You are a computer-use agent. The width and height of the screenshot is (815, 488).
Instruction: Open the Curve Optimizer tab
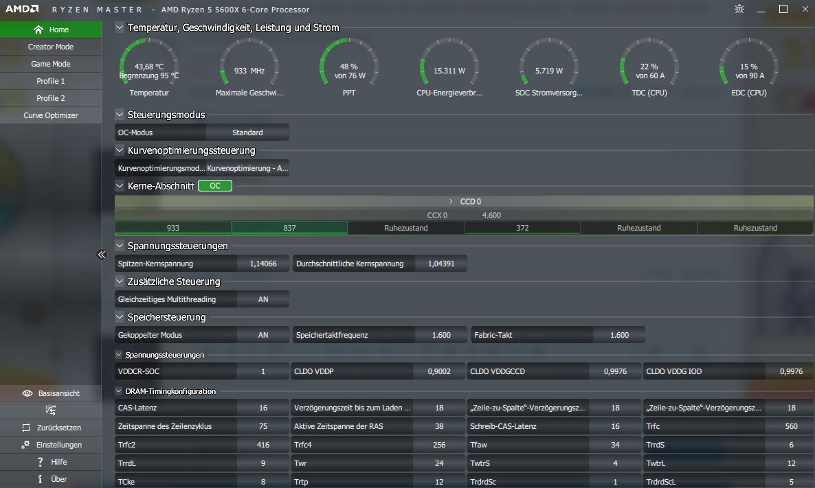click(50, 115)
